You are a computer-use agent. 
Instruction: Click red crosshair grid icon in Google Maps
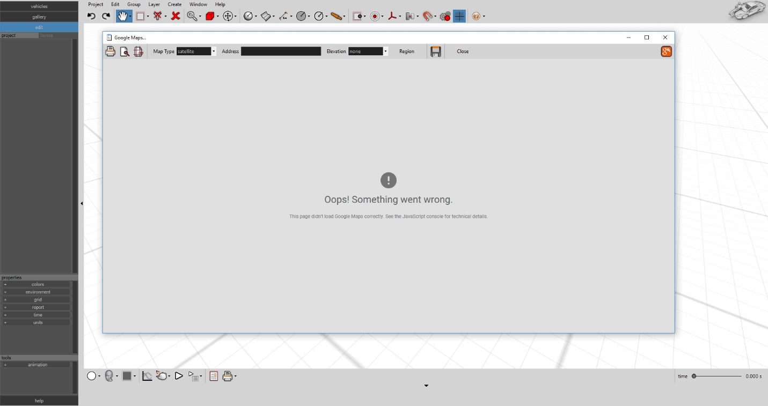(138, 51)
